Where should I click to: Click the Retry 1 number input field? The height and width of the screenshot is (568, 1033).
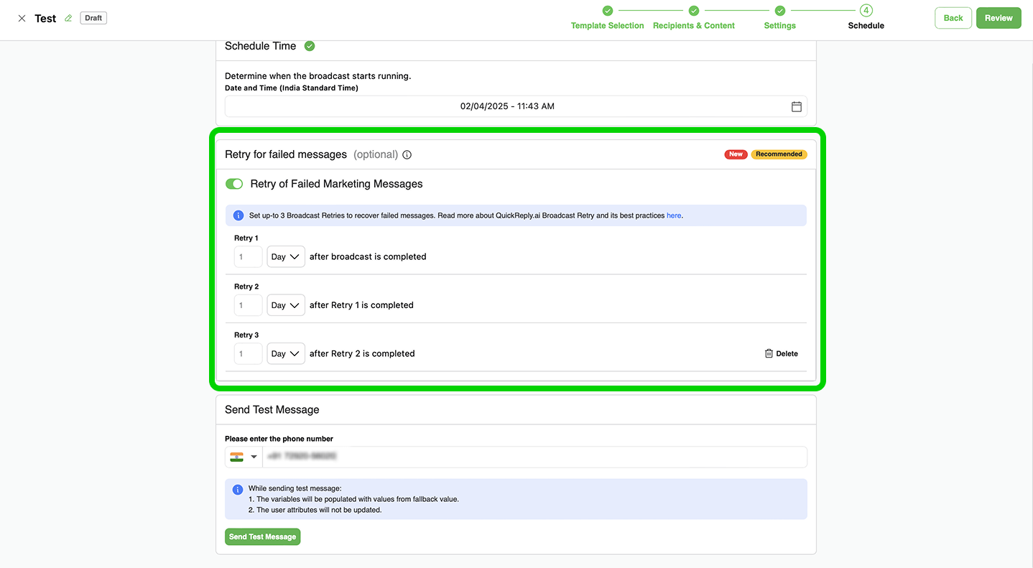click(x=248, y=257)
